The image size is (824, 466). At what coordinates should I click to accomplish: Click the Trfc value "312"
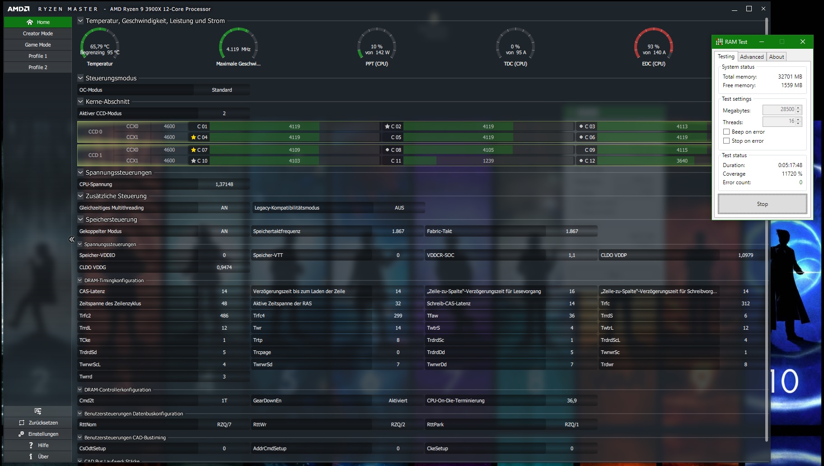click(745, 303)
